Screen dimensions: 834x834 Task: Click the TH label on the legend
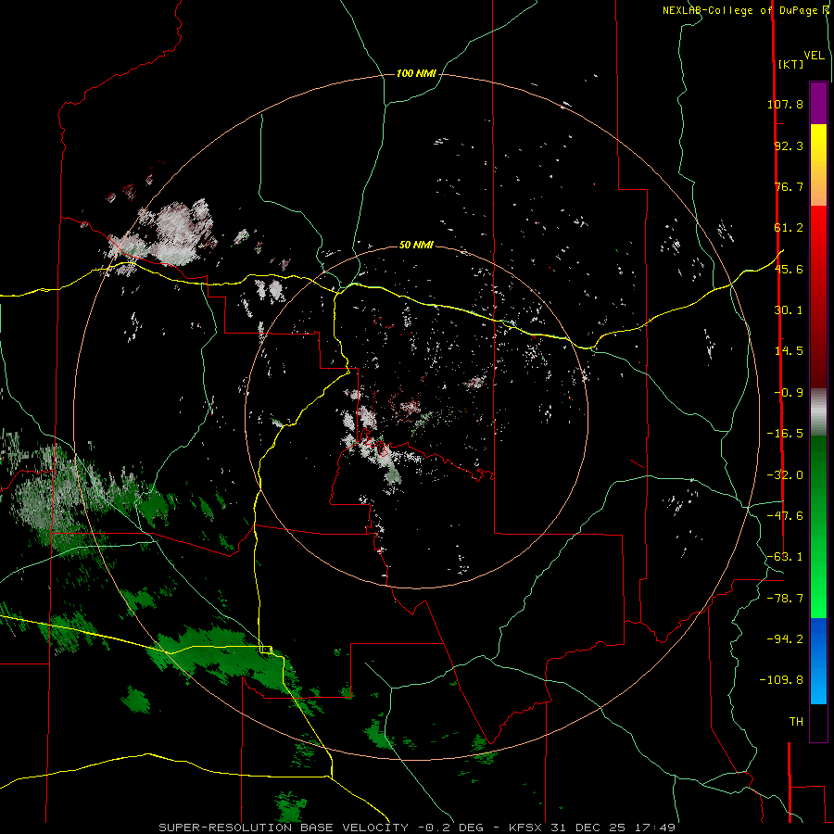point(796,722)
